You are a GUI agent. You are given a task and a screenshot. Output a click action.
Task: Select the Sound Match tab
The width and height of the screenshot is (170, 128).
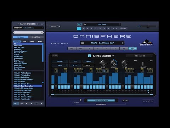(x=36, y=37)
